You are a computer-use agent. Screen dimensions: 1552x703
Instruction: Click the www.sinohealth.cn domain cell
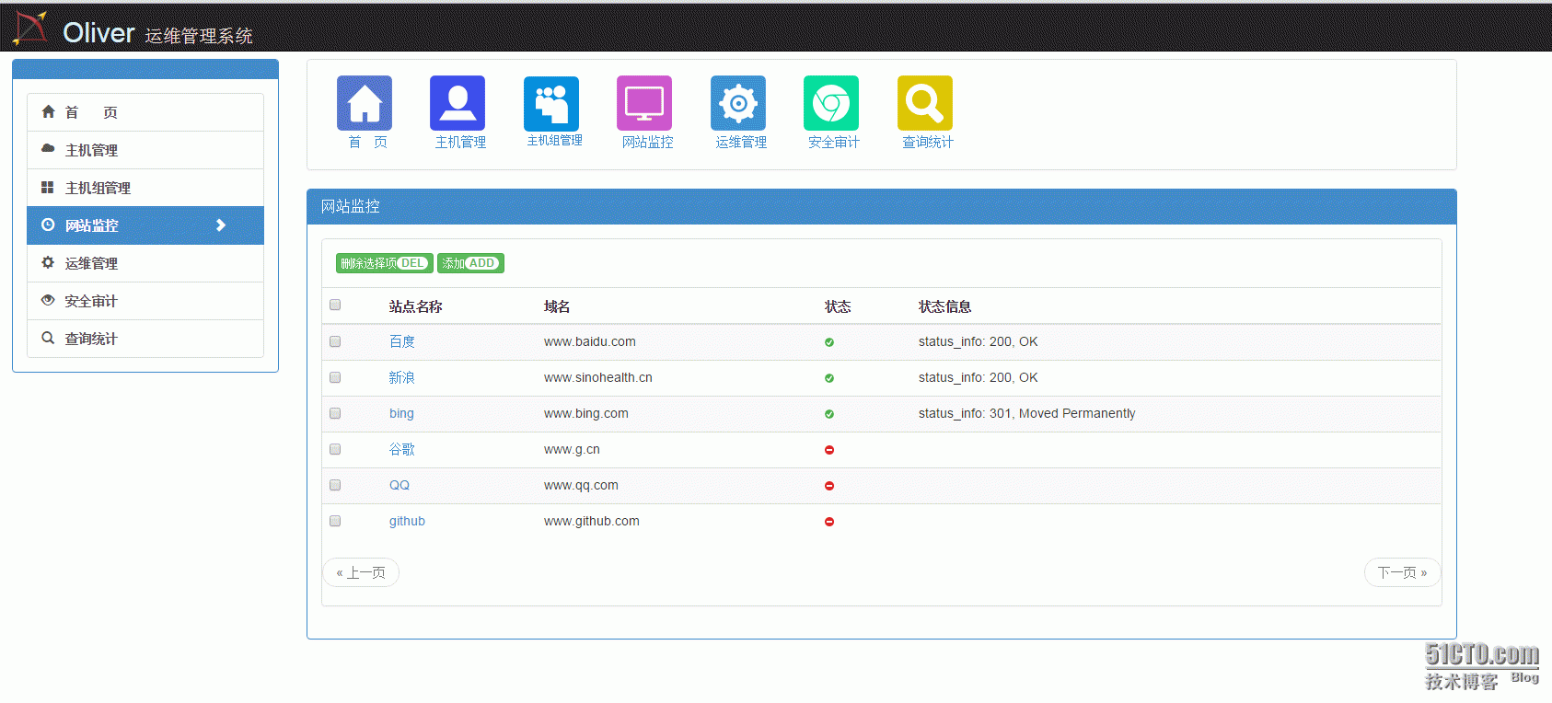(x=598, y=377)
